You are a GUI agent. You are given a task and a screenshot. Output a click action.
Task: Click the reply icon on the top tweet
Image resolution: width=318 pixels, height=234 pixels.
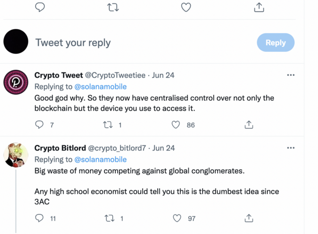(40, 7)
